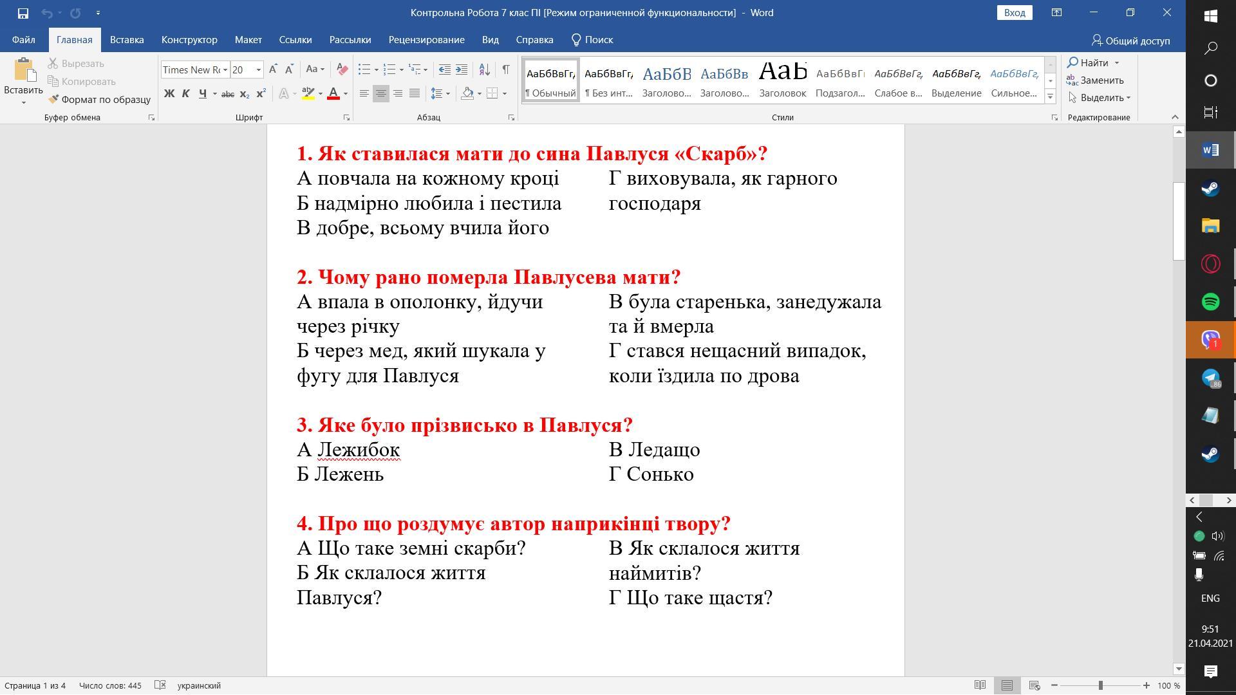This screenshot has height=695, width=1236.
Task: Expand the Styles gallery
Action: click(1050, 97)
